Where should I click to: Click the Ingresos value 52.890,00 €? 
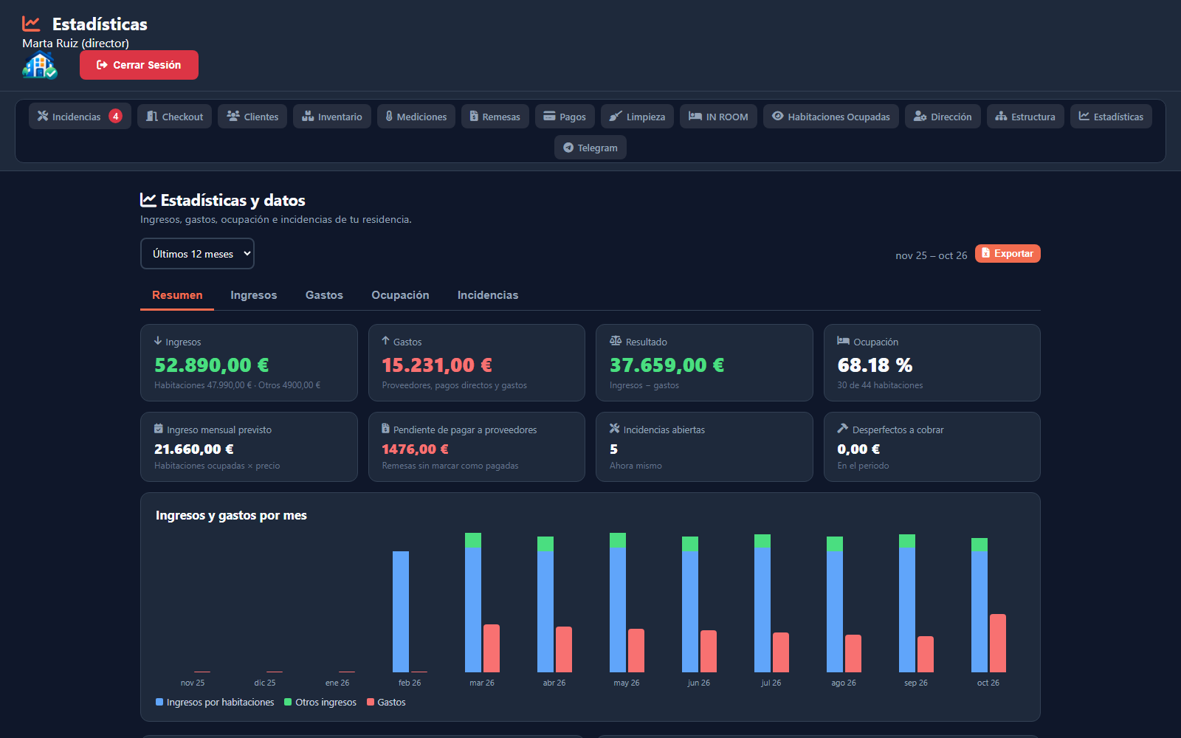212,365
